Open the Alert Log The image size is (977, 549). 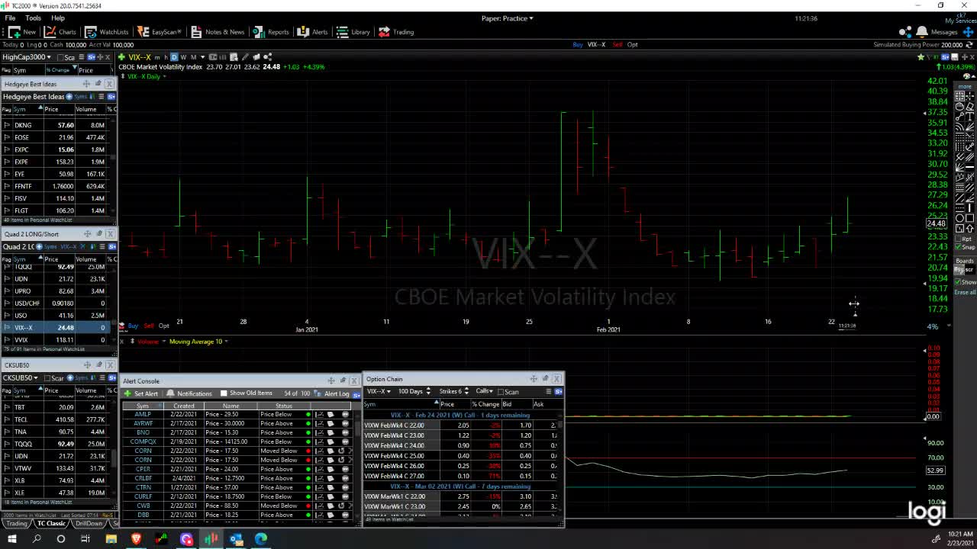tap(331, 393)
